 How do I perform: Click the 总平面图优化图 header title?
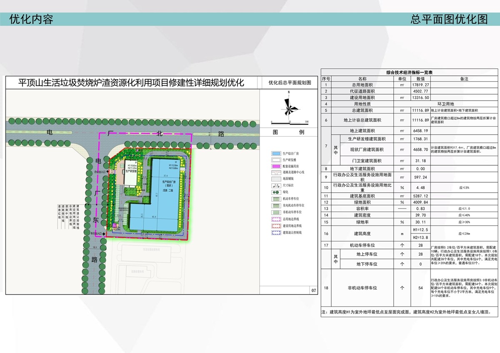point(449,19)
